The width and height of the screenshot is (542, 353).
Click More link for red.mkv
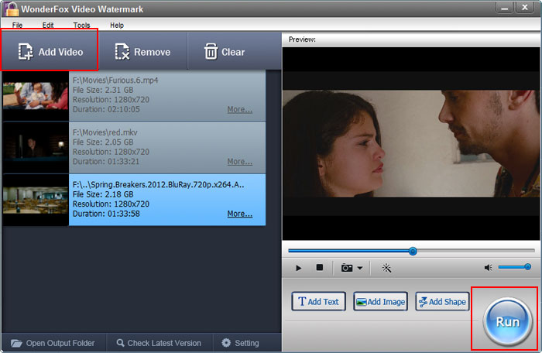pyautogui.click(x=240, y=162)
